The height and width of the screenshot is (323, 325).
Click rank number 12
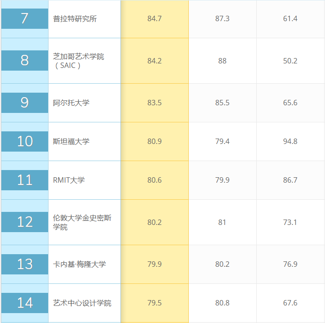pyautogui.click(x=25, y=222)
